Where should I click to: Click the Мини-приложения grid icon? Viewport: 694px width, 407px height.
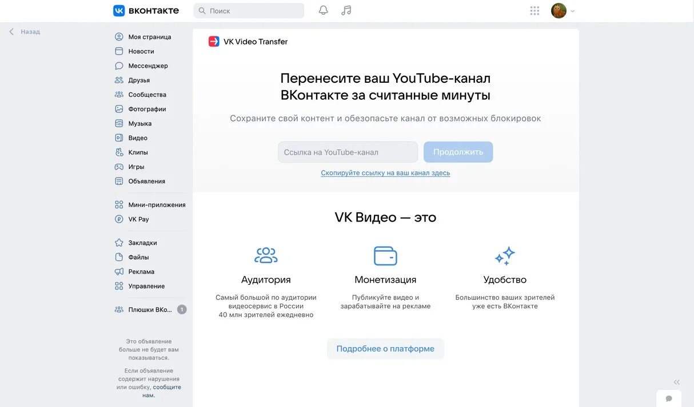click(x=119, y=205)
